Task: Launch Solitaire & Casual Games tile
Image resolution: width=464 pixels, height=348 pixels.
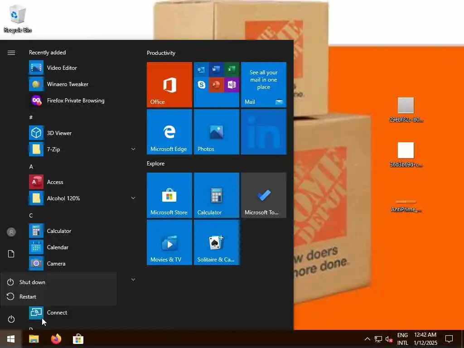Action: tap(217, 242)
